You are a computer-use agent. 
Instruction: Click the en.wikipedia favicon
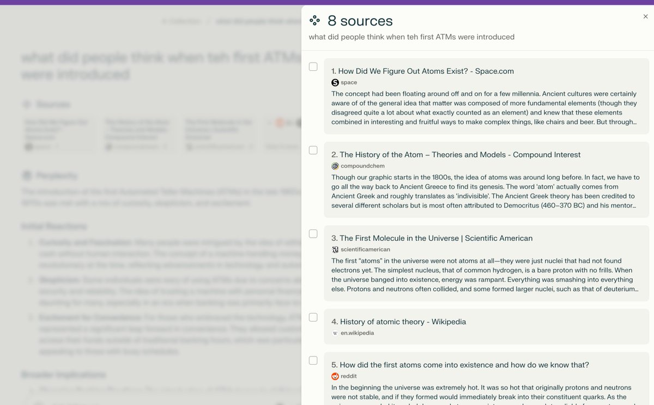[335, 333]
